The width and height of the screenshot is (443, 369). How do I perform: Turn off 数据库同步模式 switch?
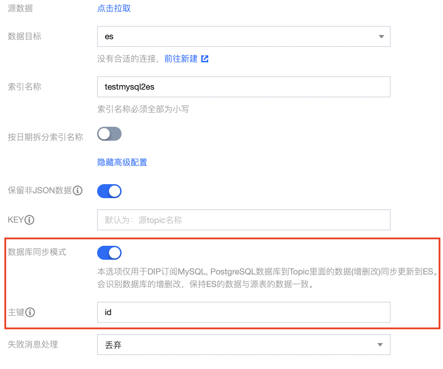[109, 253]
